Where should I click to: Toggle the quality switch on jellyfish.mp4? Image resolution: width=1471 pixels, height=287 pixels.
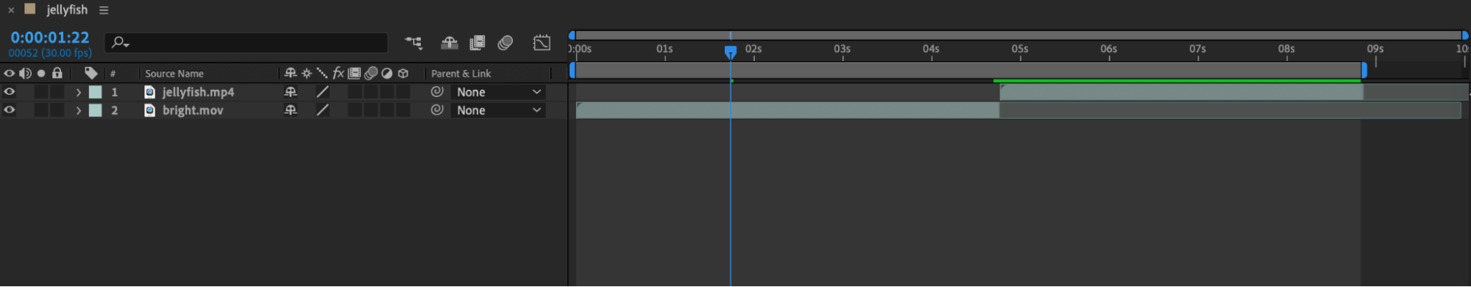[x=322, y=92]
